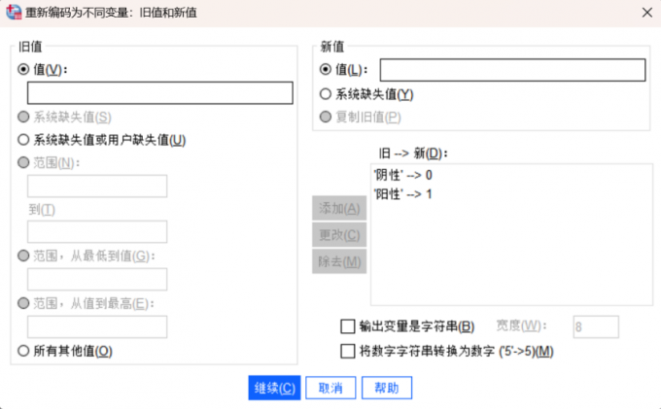Toggle 将数字字符串转换为数字 checkbox

348,351
